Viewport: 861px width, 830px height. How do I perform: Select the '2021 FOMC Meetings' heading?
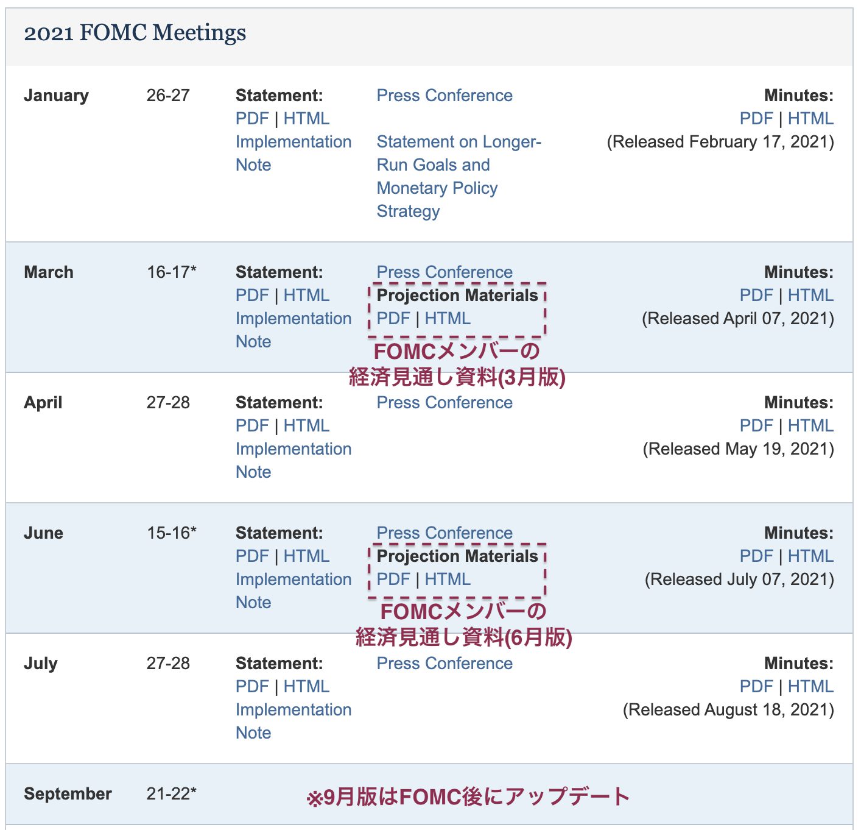pos(135,33)
